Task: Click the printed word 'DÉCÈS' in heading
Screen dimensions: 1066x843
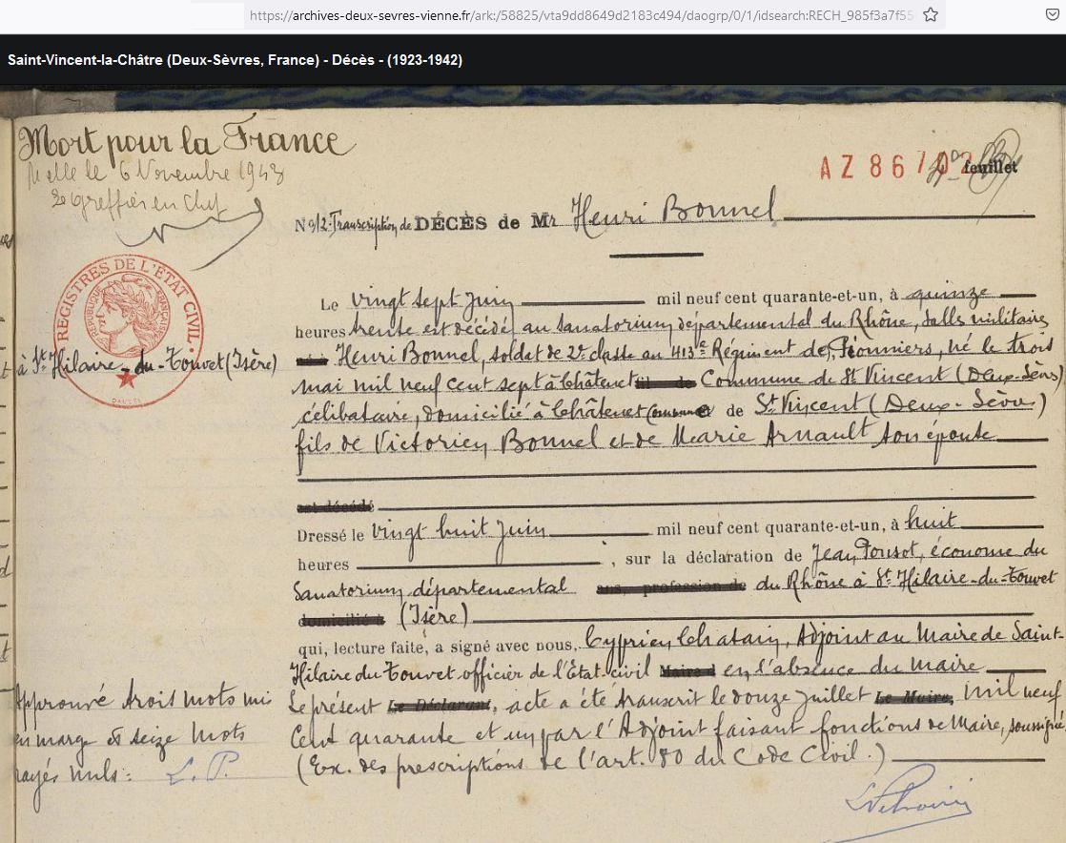Action: click(x=451, y=224)
